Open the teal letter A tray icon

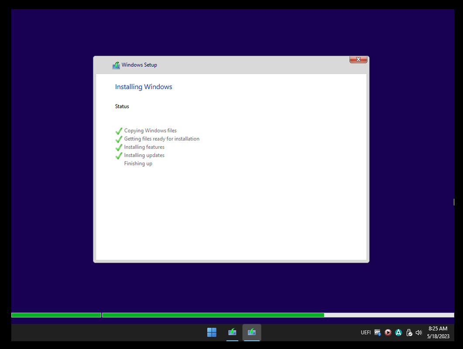tap(398, 333)
